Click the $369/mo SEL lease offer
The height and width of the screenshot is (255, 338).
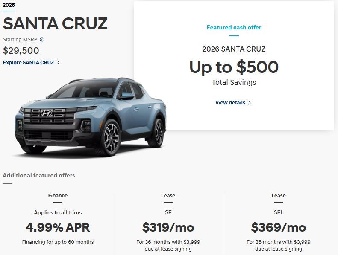279,227
